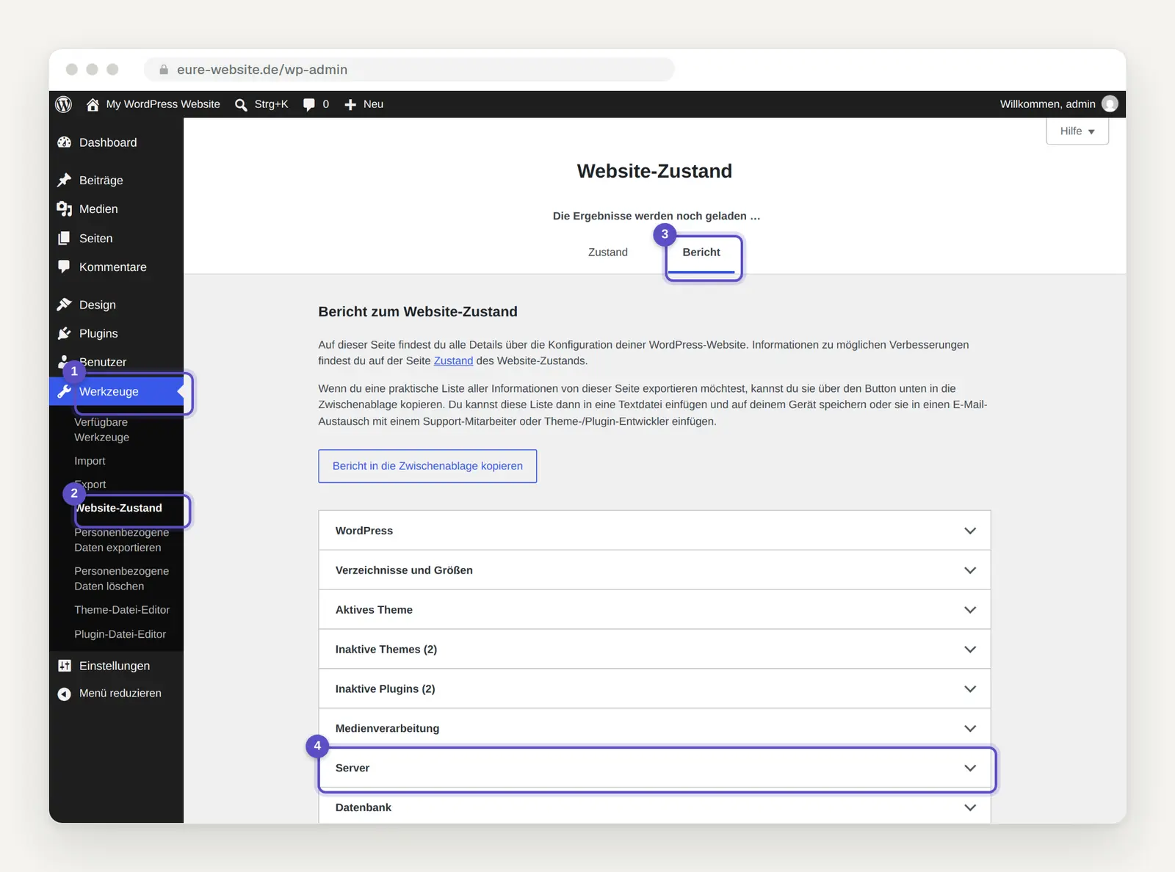This screenshot has width=1175, height=872.
Task: Switch to the Zustand tab
Action: tap(608, 252)
